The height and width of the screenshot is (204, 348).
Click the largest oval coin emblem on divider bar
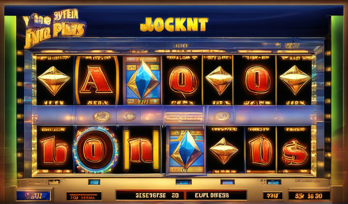coord(102,117)
